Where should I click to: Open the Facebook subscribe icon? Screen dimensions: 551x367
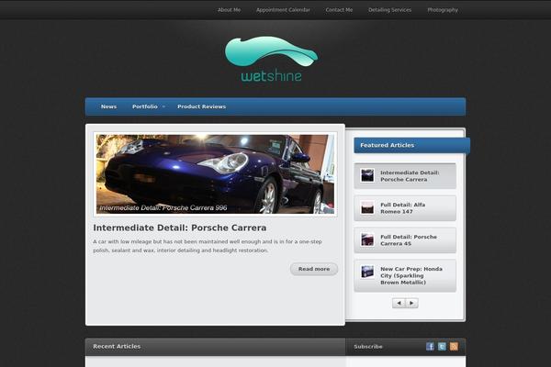(x=430, y=347)
